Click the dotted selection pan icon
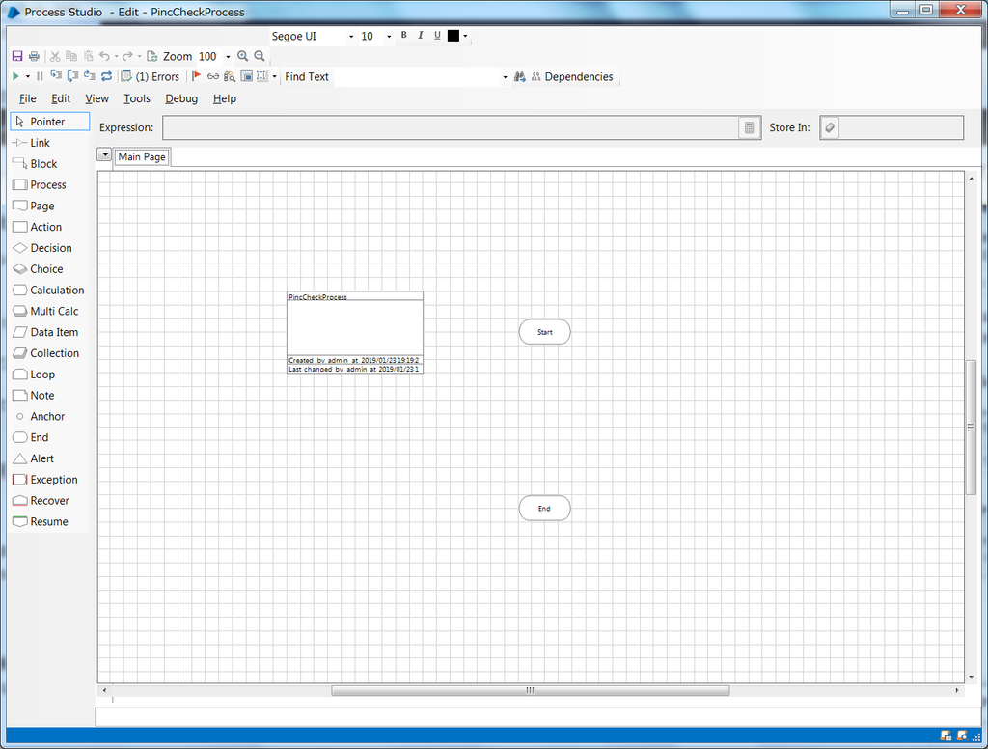This screenshot has height=749, width=988. [262, 76]
